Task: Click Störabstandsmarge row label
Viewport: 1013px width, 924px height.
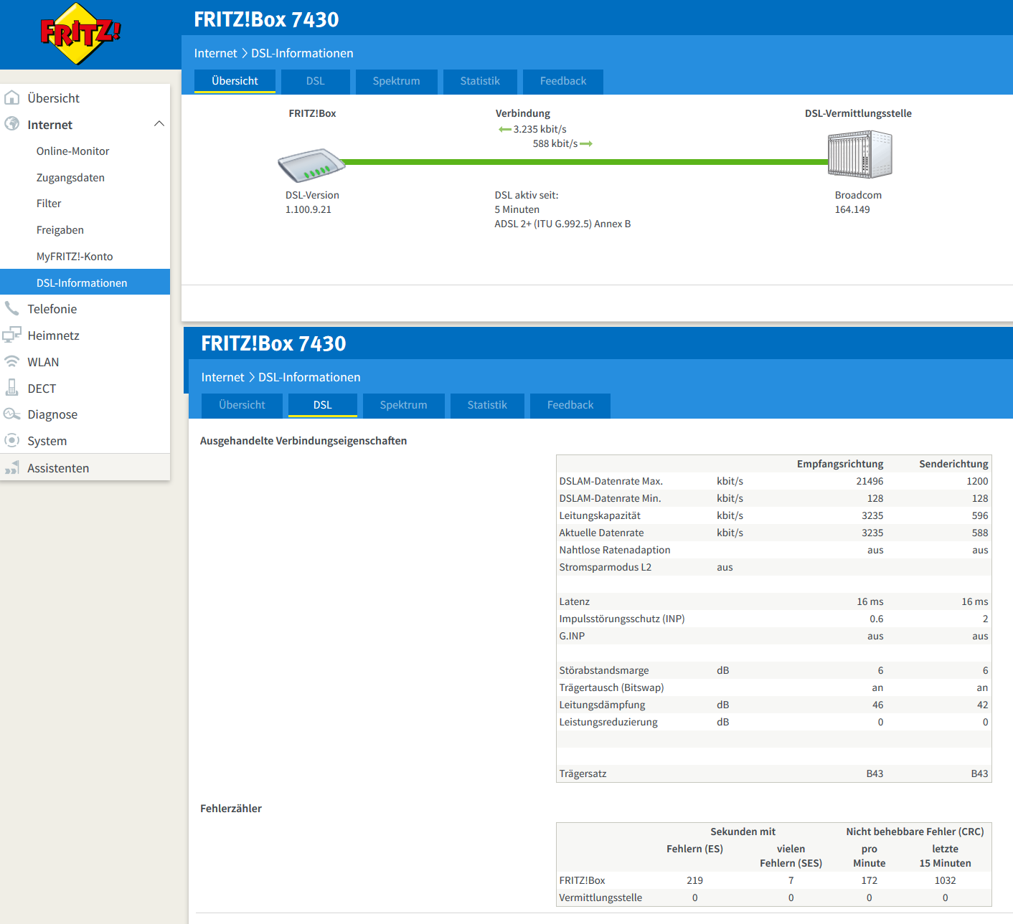Action: 604,670
